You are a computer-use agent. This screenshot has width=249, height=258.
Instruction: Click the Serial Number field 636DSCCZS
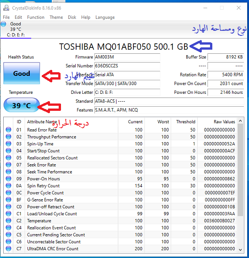127,66
